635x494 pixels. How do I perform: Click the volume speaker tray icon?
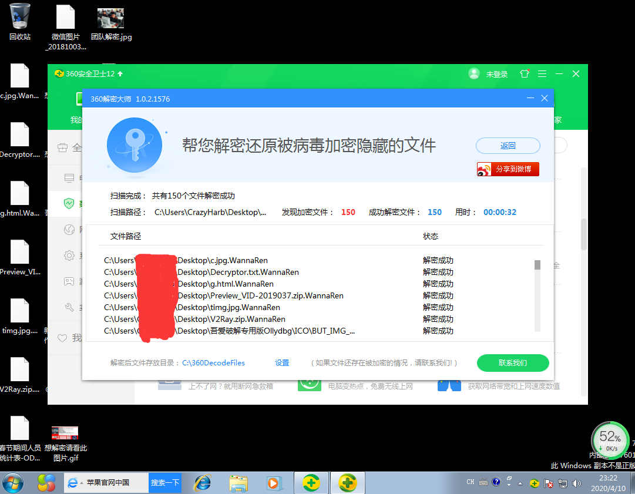[x=577, y=483]
